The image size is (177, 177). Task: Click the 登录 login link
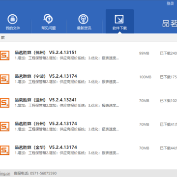pyautogui.click(x=170, y=3)
